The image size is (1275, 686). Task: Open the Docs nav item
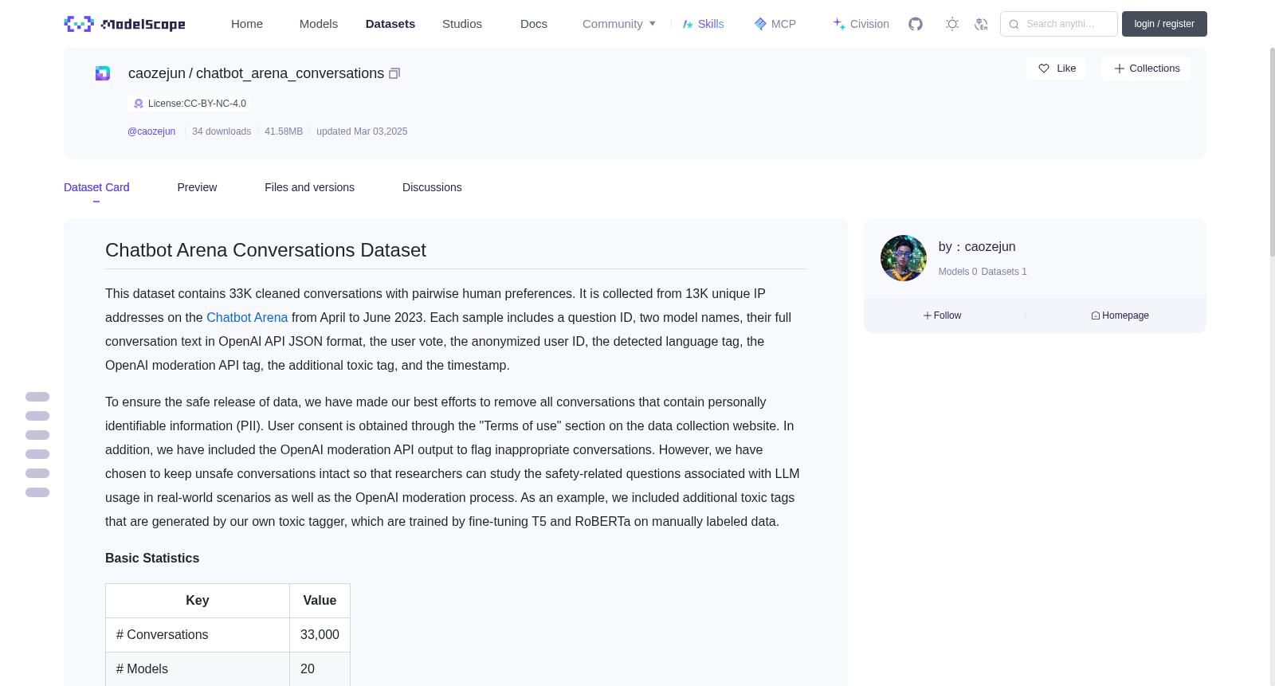pos(534,24)
